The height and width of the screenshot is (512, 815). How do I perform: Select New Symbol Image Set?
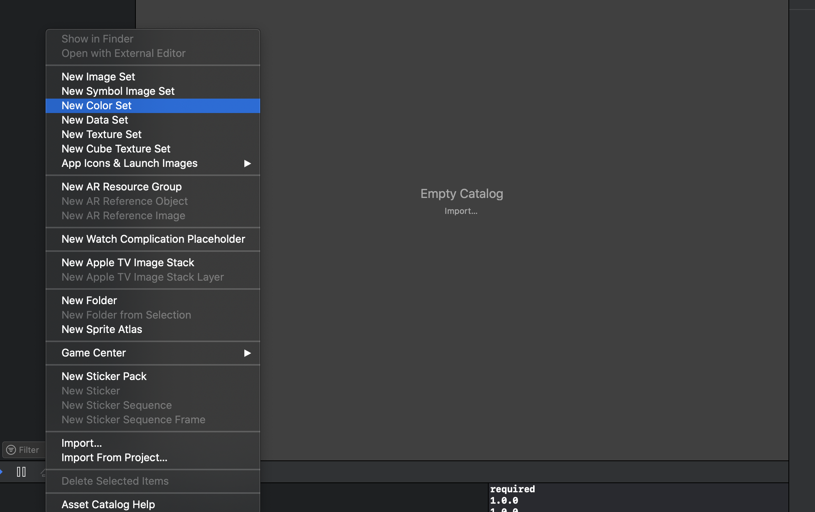[x=118, y=91]
